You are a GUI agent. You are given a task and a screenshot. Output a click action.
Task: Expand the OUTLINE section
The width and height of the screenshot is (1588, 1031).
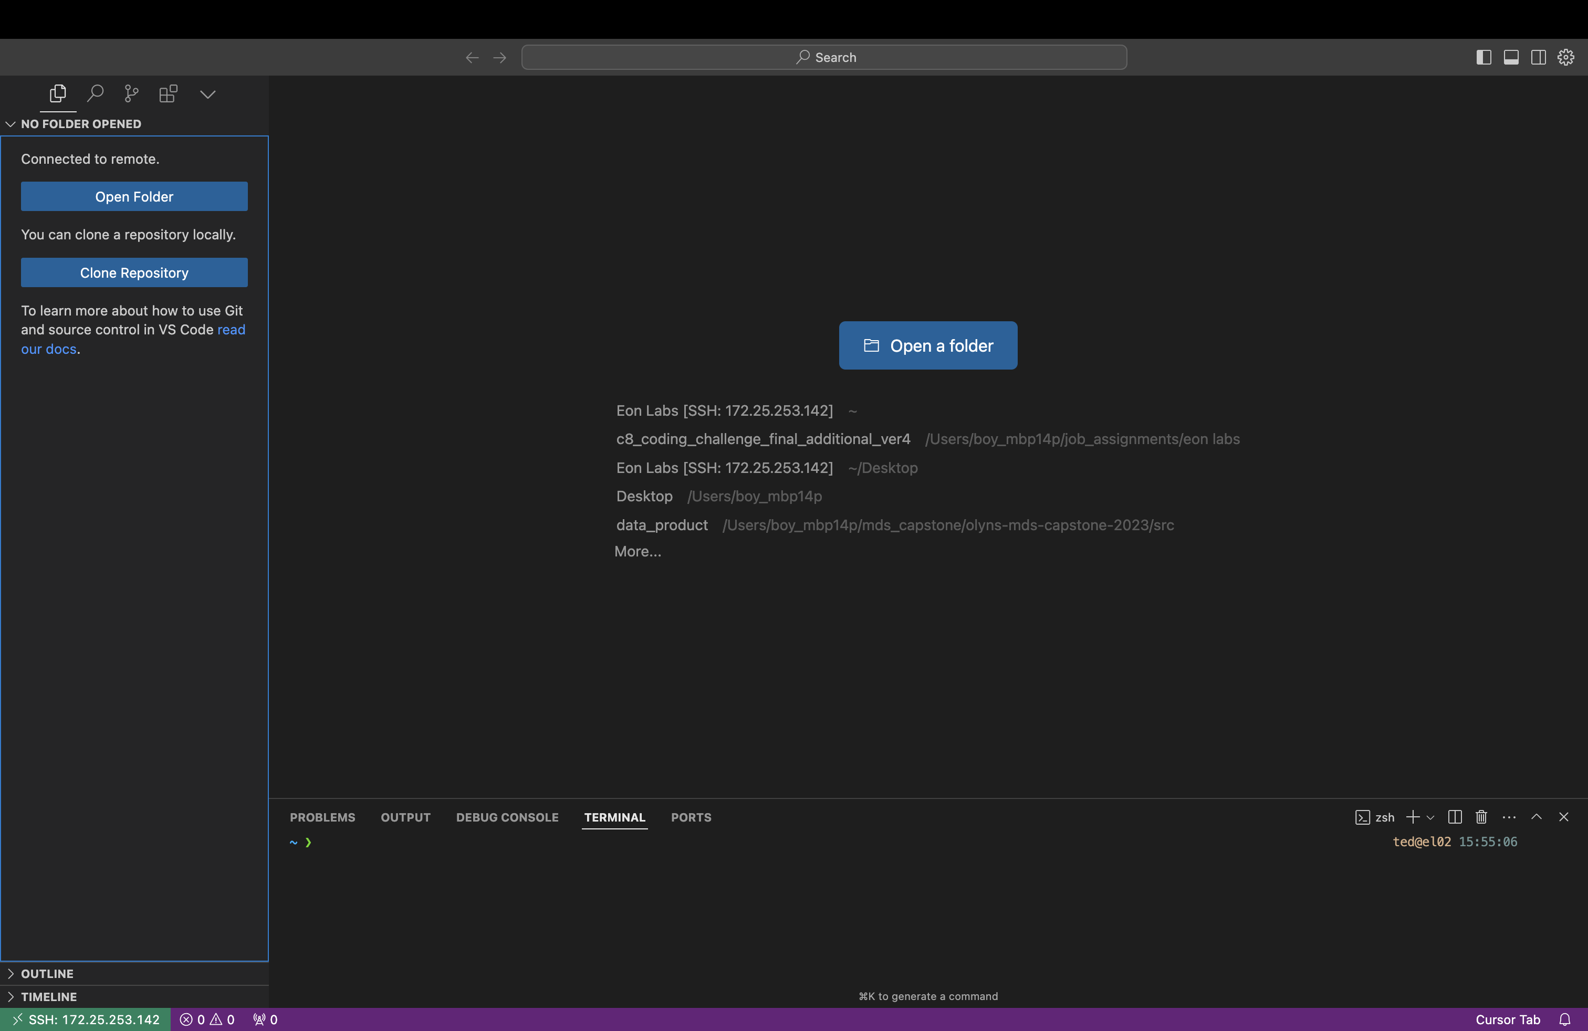[47, 974]
